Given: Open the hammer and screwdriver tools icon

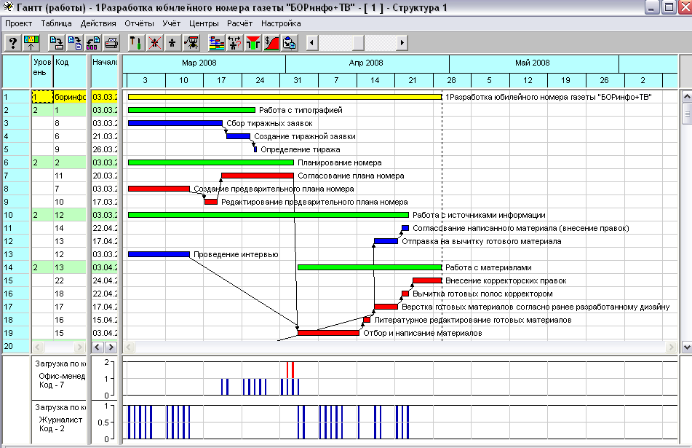Looking at the screenshot, I should 135,43.
